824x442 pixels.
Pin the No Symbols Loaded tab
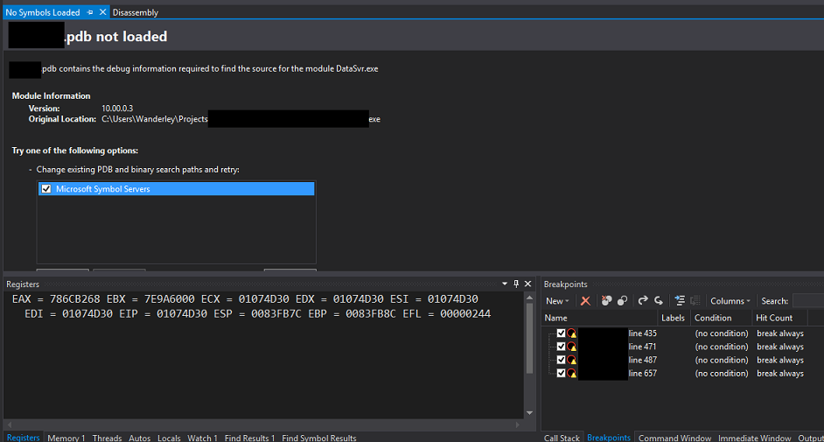tap(90, 12)
